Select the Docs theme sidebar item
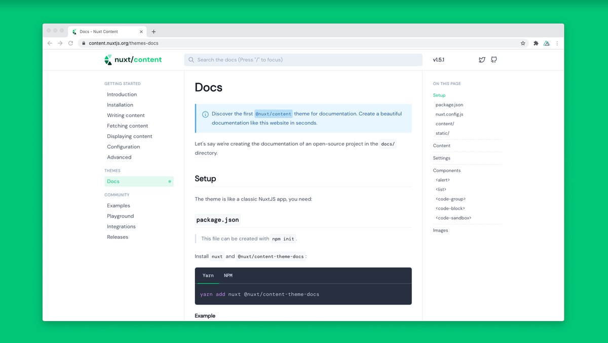608x343 pixels. [139, 181]
